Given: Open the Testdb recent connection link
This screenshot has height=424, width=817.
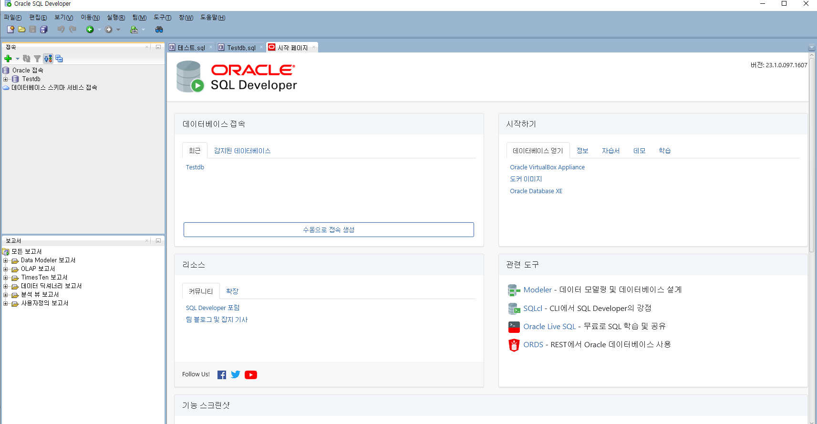Looking at the screenshot, I should coord(195,167).
